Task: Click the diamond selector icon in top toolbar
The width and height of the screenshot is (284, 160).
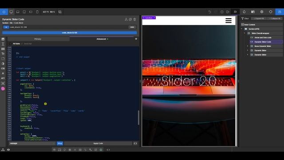Action: tap(271, 12)
